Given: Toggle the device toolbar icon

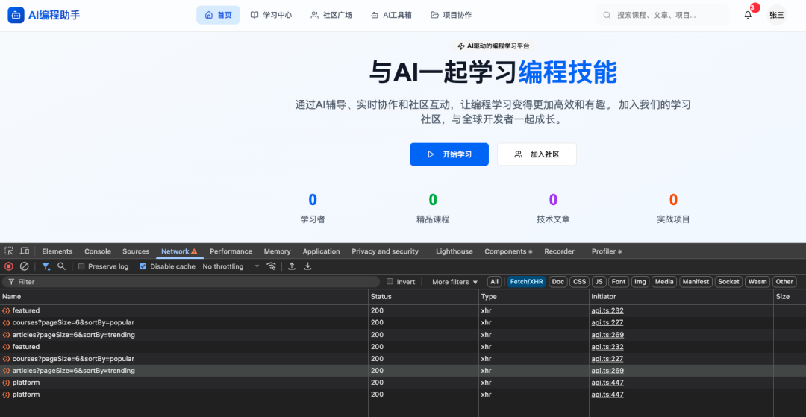Looking at the screenshot, I should click(25, 251).
